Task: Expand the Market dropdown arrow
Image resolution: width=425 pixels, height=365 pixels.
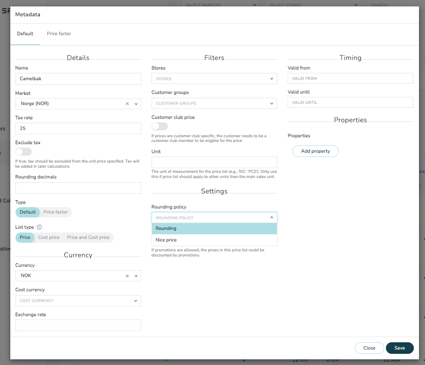Action: tap(136, 104)
